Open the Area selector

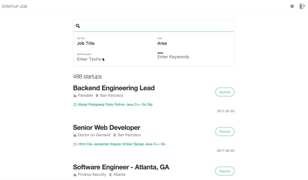[194, 43]
